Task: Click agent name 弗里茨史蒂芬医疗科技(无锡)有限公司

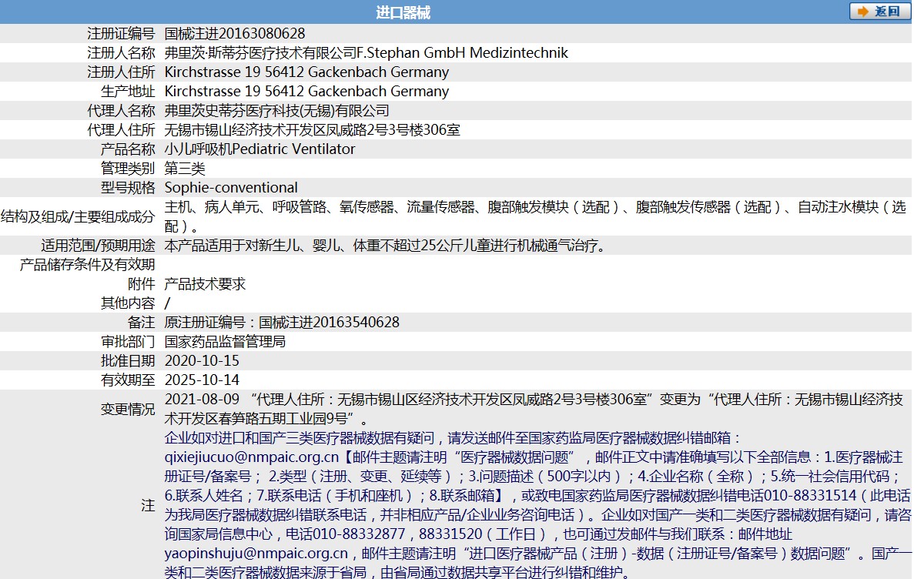Action: 277,111
